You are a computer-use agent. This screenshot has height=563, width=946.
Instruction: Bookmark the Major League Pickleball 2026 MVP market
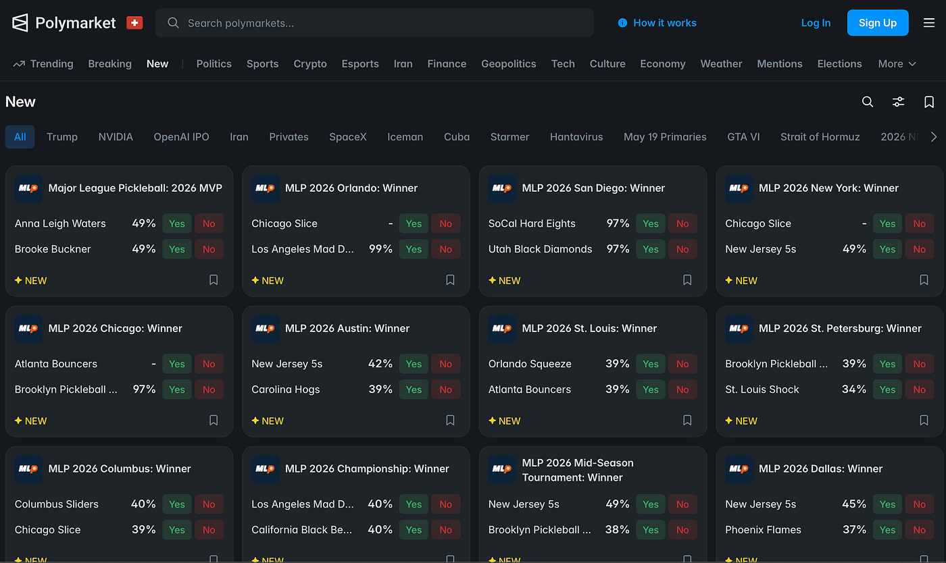point(214,280)
